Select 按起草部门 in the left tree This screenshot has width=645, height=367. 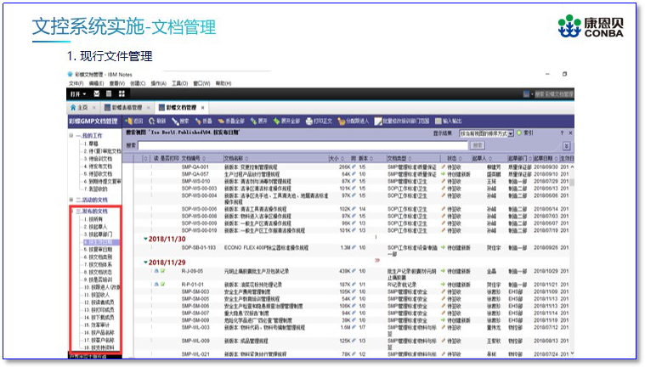(x=99, y=234)
